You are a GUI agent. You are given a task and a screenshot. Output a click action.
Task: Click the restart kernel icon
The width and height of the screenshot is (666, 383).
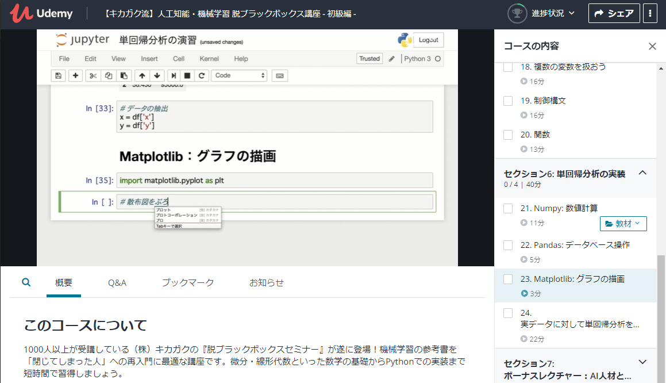coord(201,76)
